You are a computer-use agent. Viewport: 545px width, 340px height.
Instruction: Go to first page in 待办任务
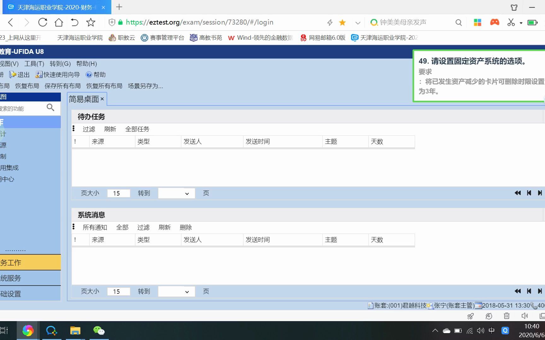pyautogui.click(x=518, y=193)
